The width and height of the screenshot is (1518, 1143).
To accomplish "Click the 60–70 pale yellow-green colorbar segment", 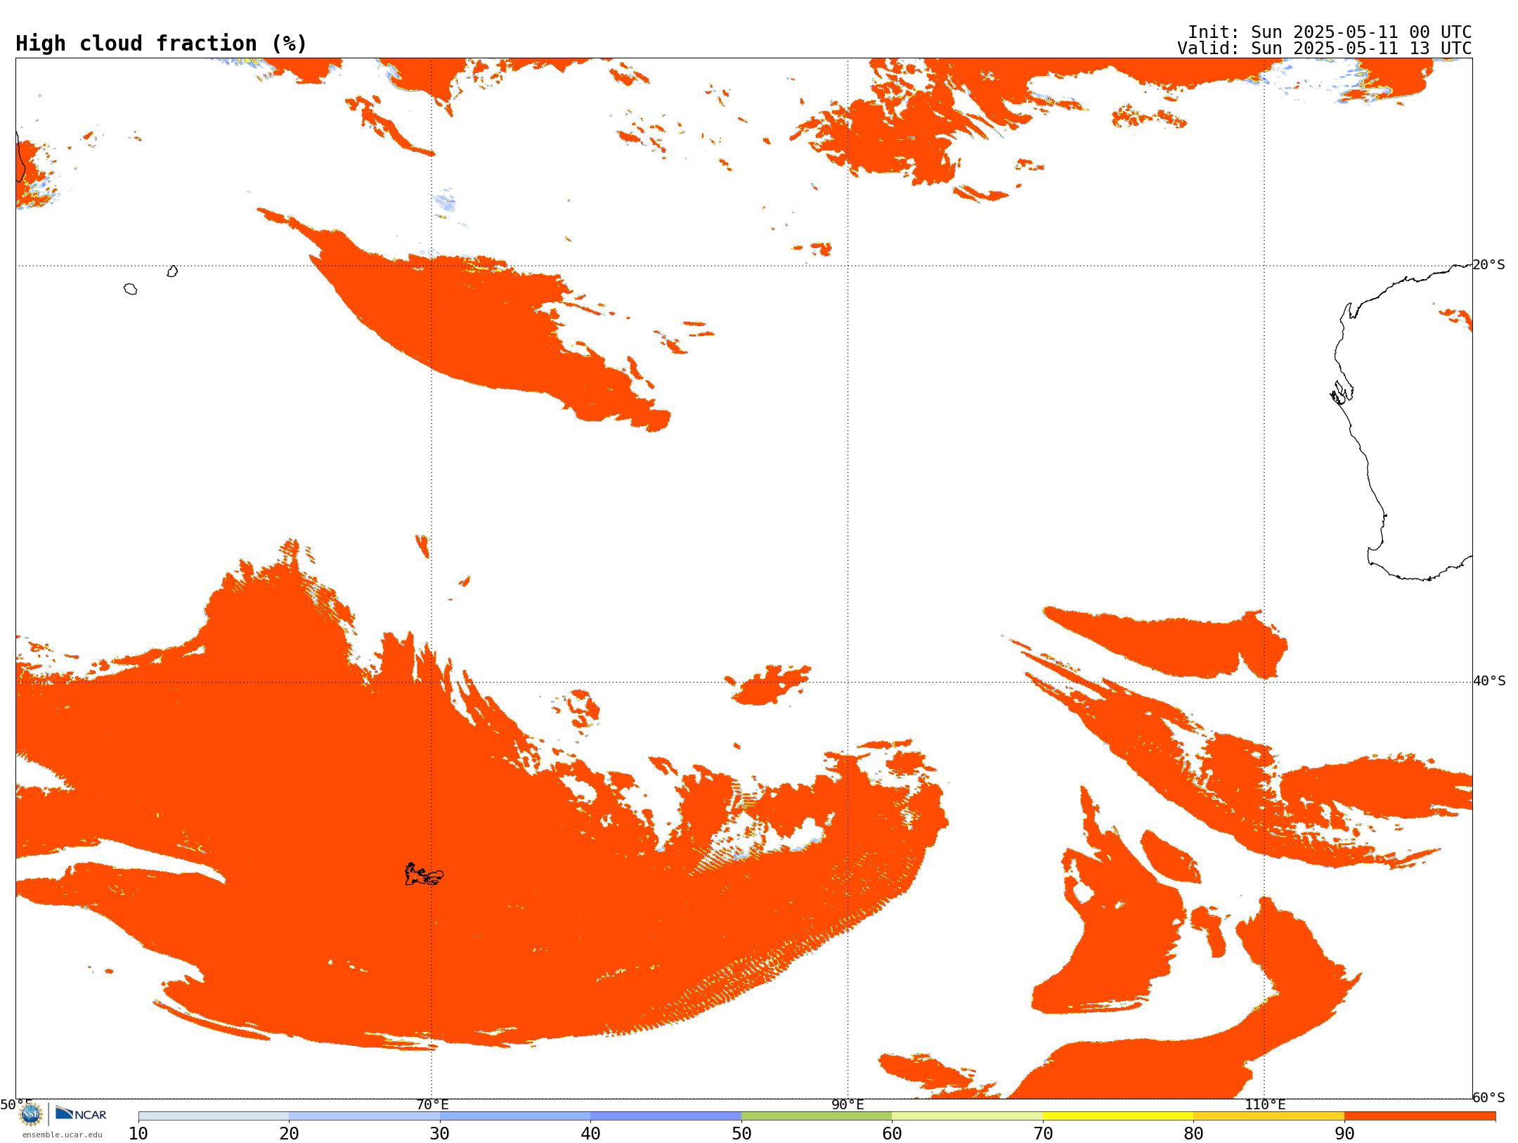I will pos(967,1116).
